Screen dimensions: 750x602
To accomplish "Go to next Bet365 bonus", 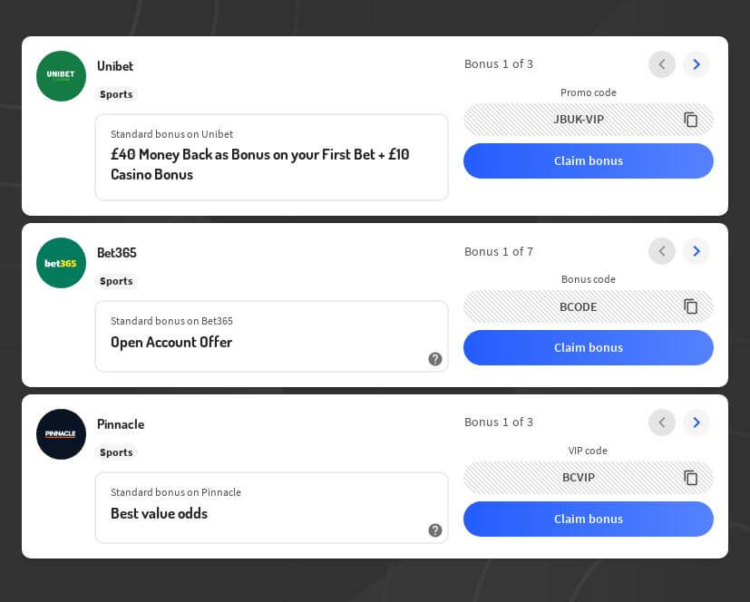I will coord(696,251).
